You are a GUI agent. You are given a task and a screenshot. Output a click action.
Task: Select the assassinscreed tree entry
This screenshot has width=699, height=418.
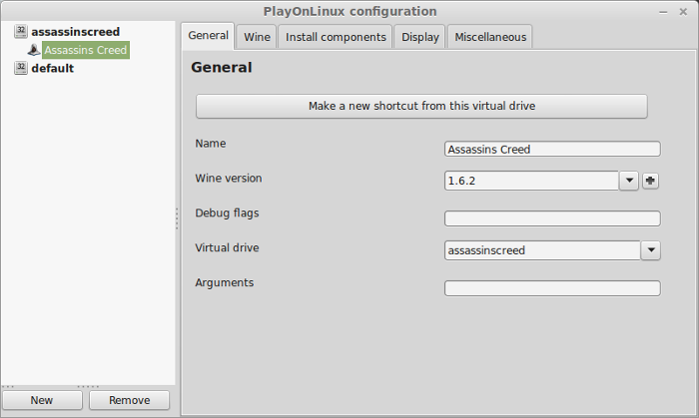point(75,32)
